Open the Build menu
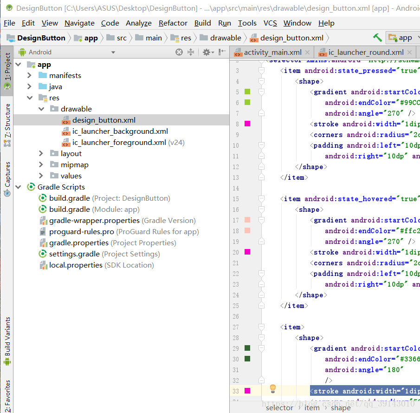Image resolution: width=420 pixels, height=413 pixels. 202,23
